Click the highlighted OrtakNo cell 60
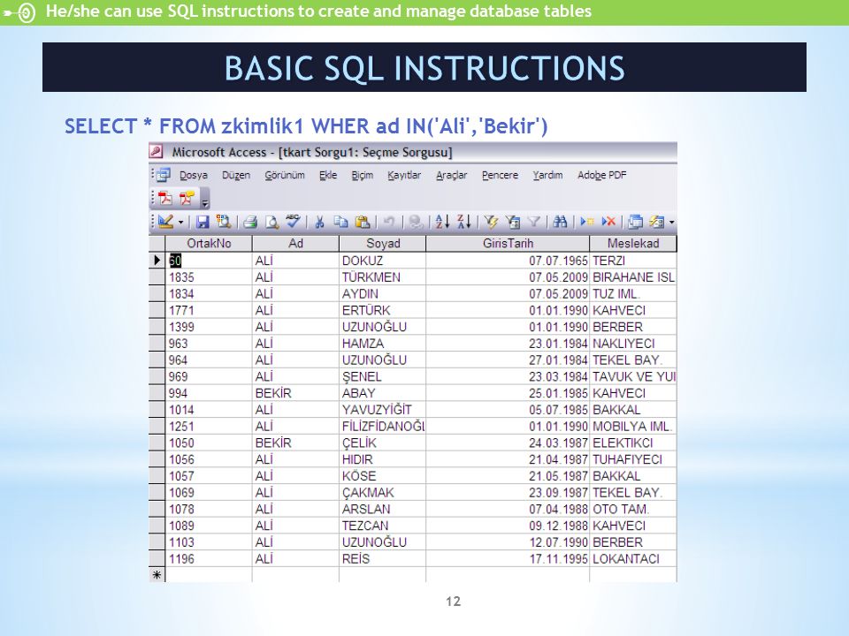 209,260
